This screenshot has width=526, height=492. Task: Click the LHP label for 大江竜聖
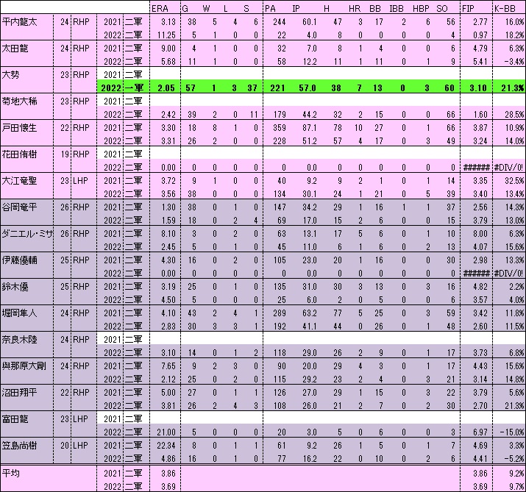[x=81, y=181]
